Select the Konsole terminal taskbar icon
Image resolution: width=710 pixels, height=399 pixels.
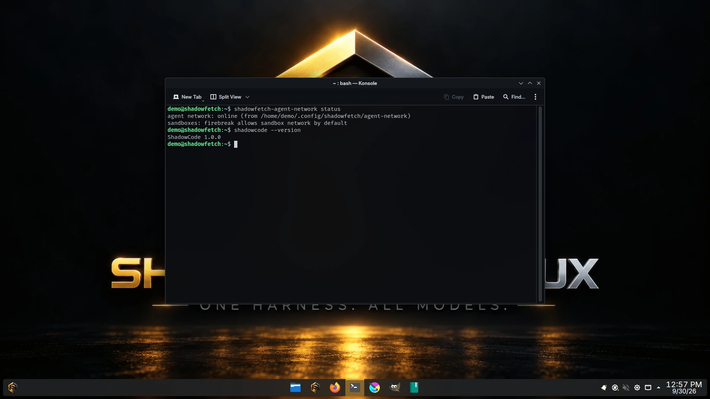tap(355, 388)
